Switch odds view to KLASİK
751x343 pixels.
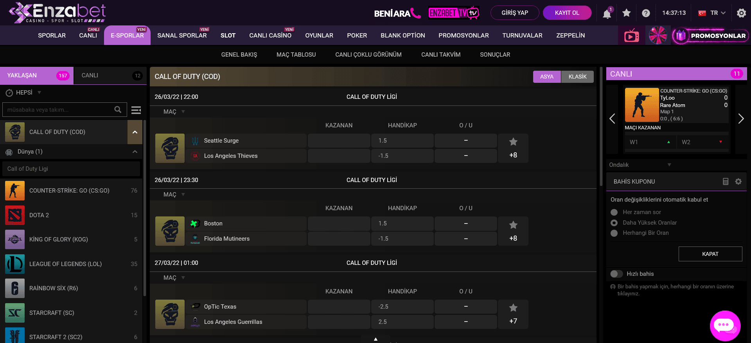click(x=577, y=77)
